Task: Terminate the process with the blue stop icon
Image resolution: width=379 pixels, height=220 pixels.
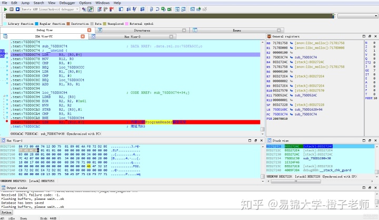Action: (x=17, y=9)
